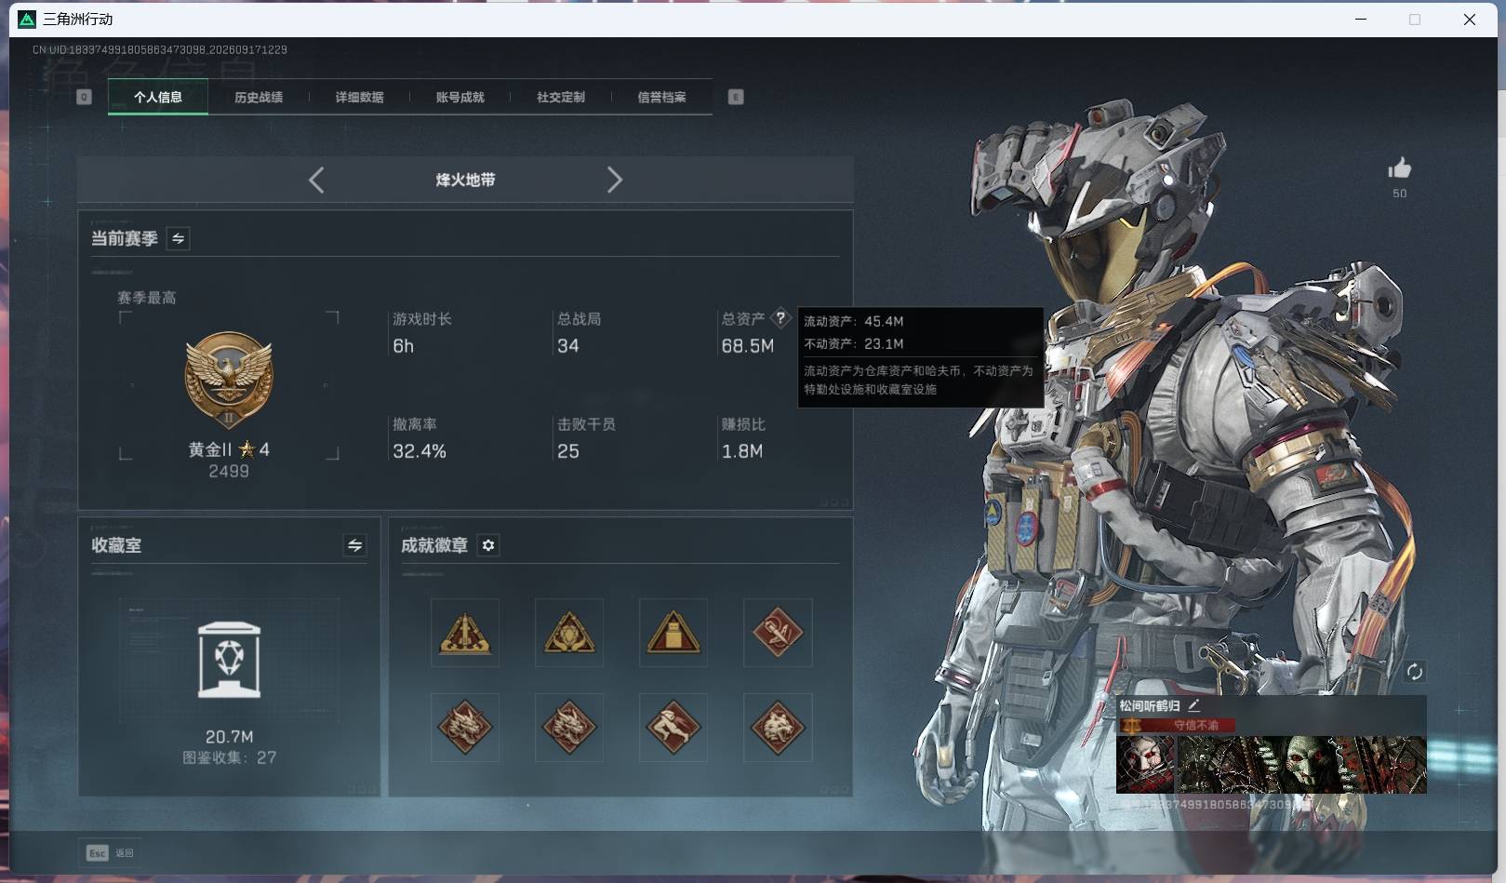
Task: Close the 三角洲行动 window
Action: tap(1470, 20)
